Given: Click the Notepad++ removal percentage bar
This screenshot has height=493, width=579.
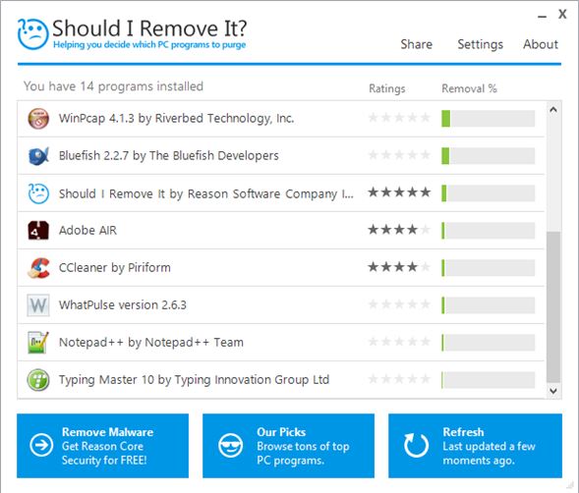Looking at the screenshot, I should click(x=488, y=343).
